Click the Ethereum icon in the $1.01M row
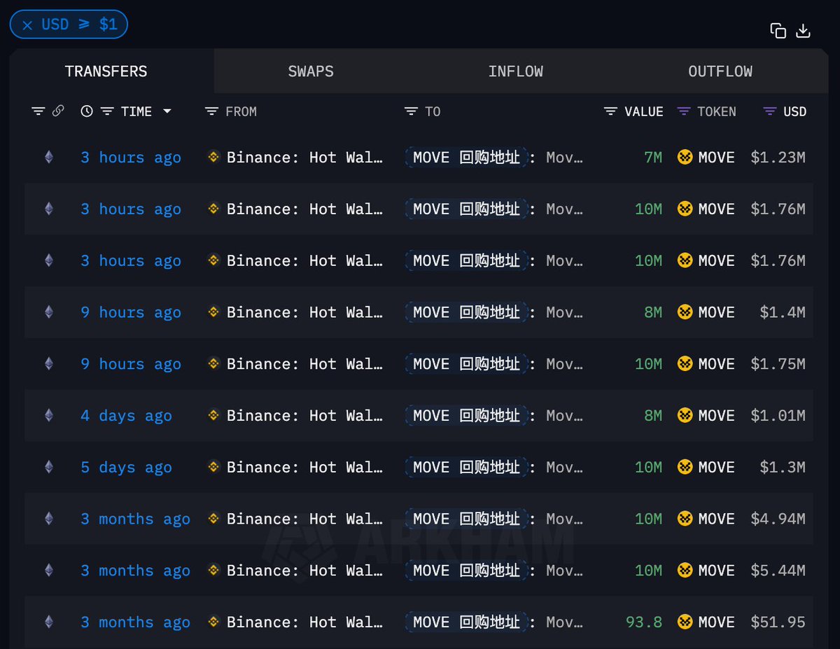This screenshot has width=840, height=649. point(49,416)
